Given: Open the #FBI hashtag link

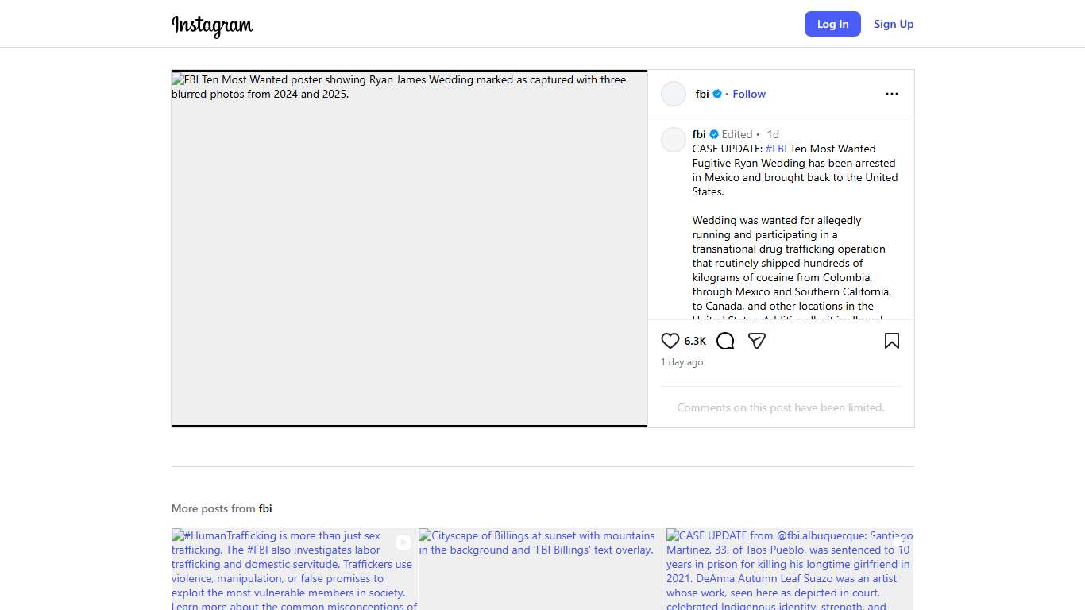Looking at the screenshot, I should [776, 149].
